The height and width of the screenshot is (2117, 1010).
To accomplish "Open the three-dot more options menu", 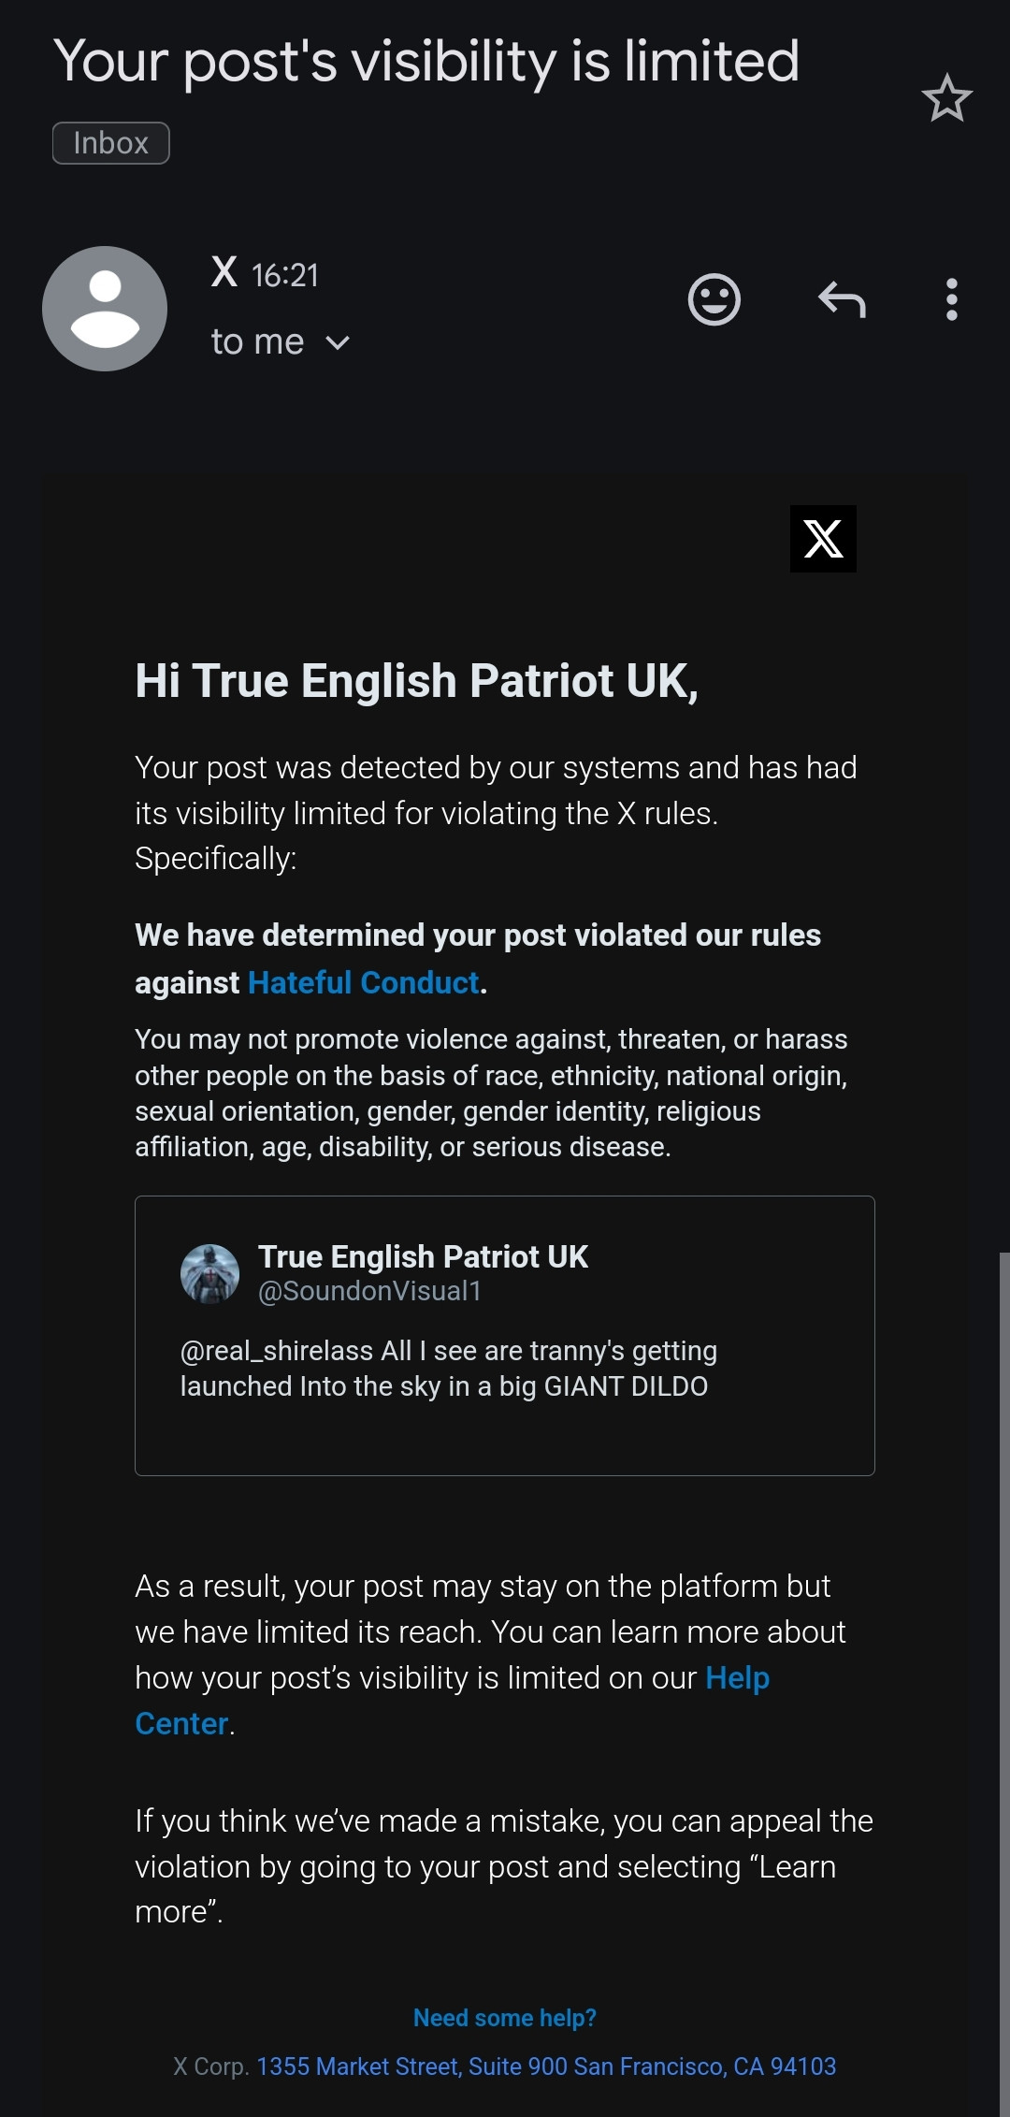I will pos(951,299).
